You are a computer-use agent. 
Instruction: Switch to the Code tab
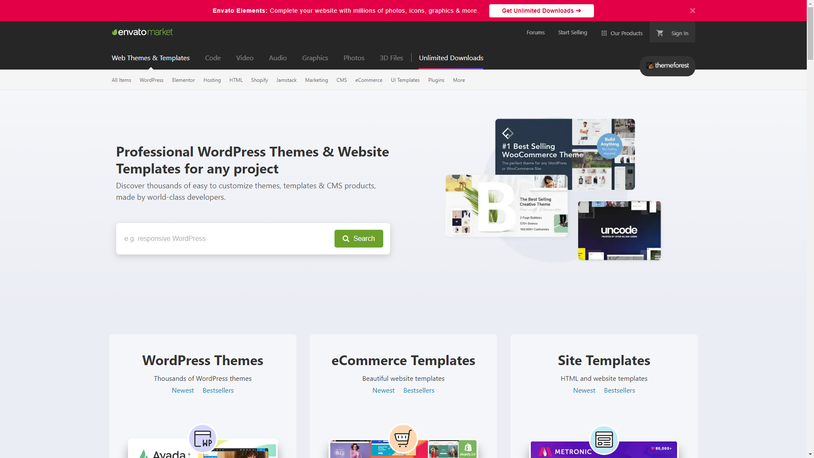212,58
